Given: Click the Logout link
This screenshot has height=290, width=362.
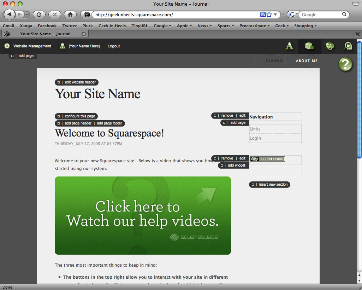Looking at the screenshot, I should [x=114, y=46].
